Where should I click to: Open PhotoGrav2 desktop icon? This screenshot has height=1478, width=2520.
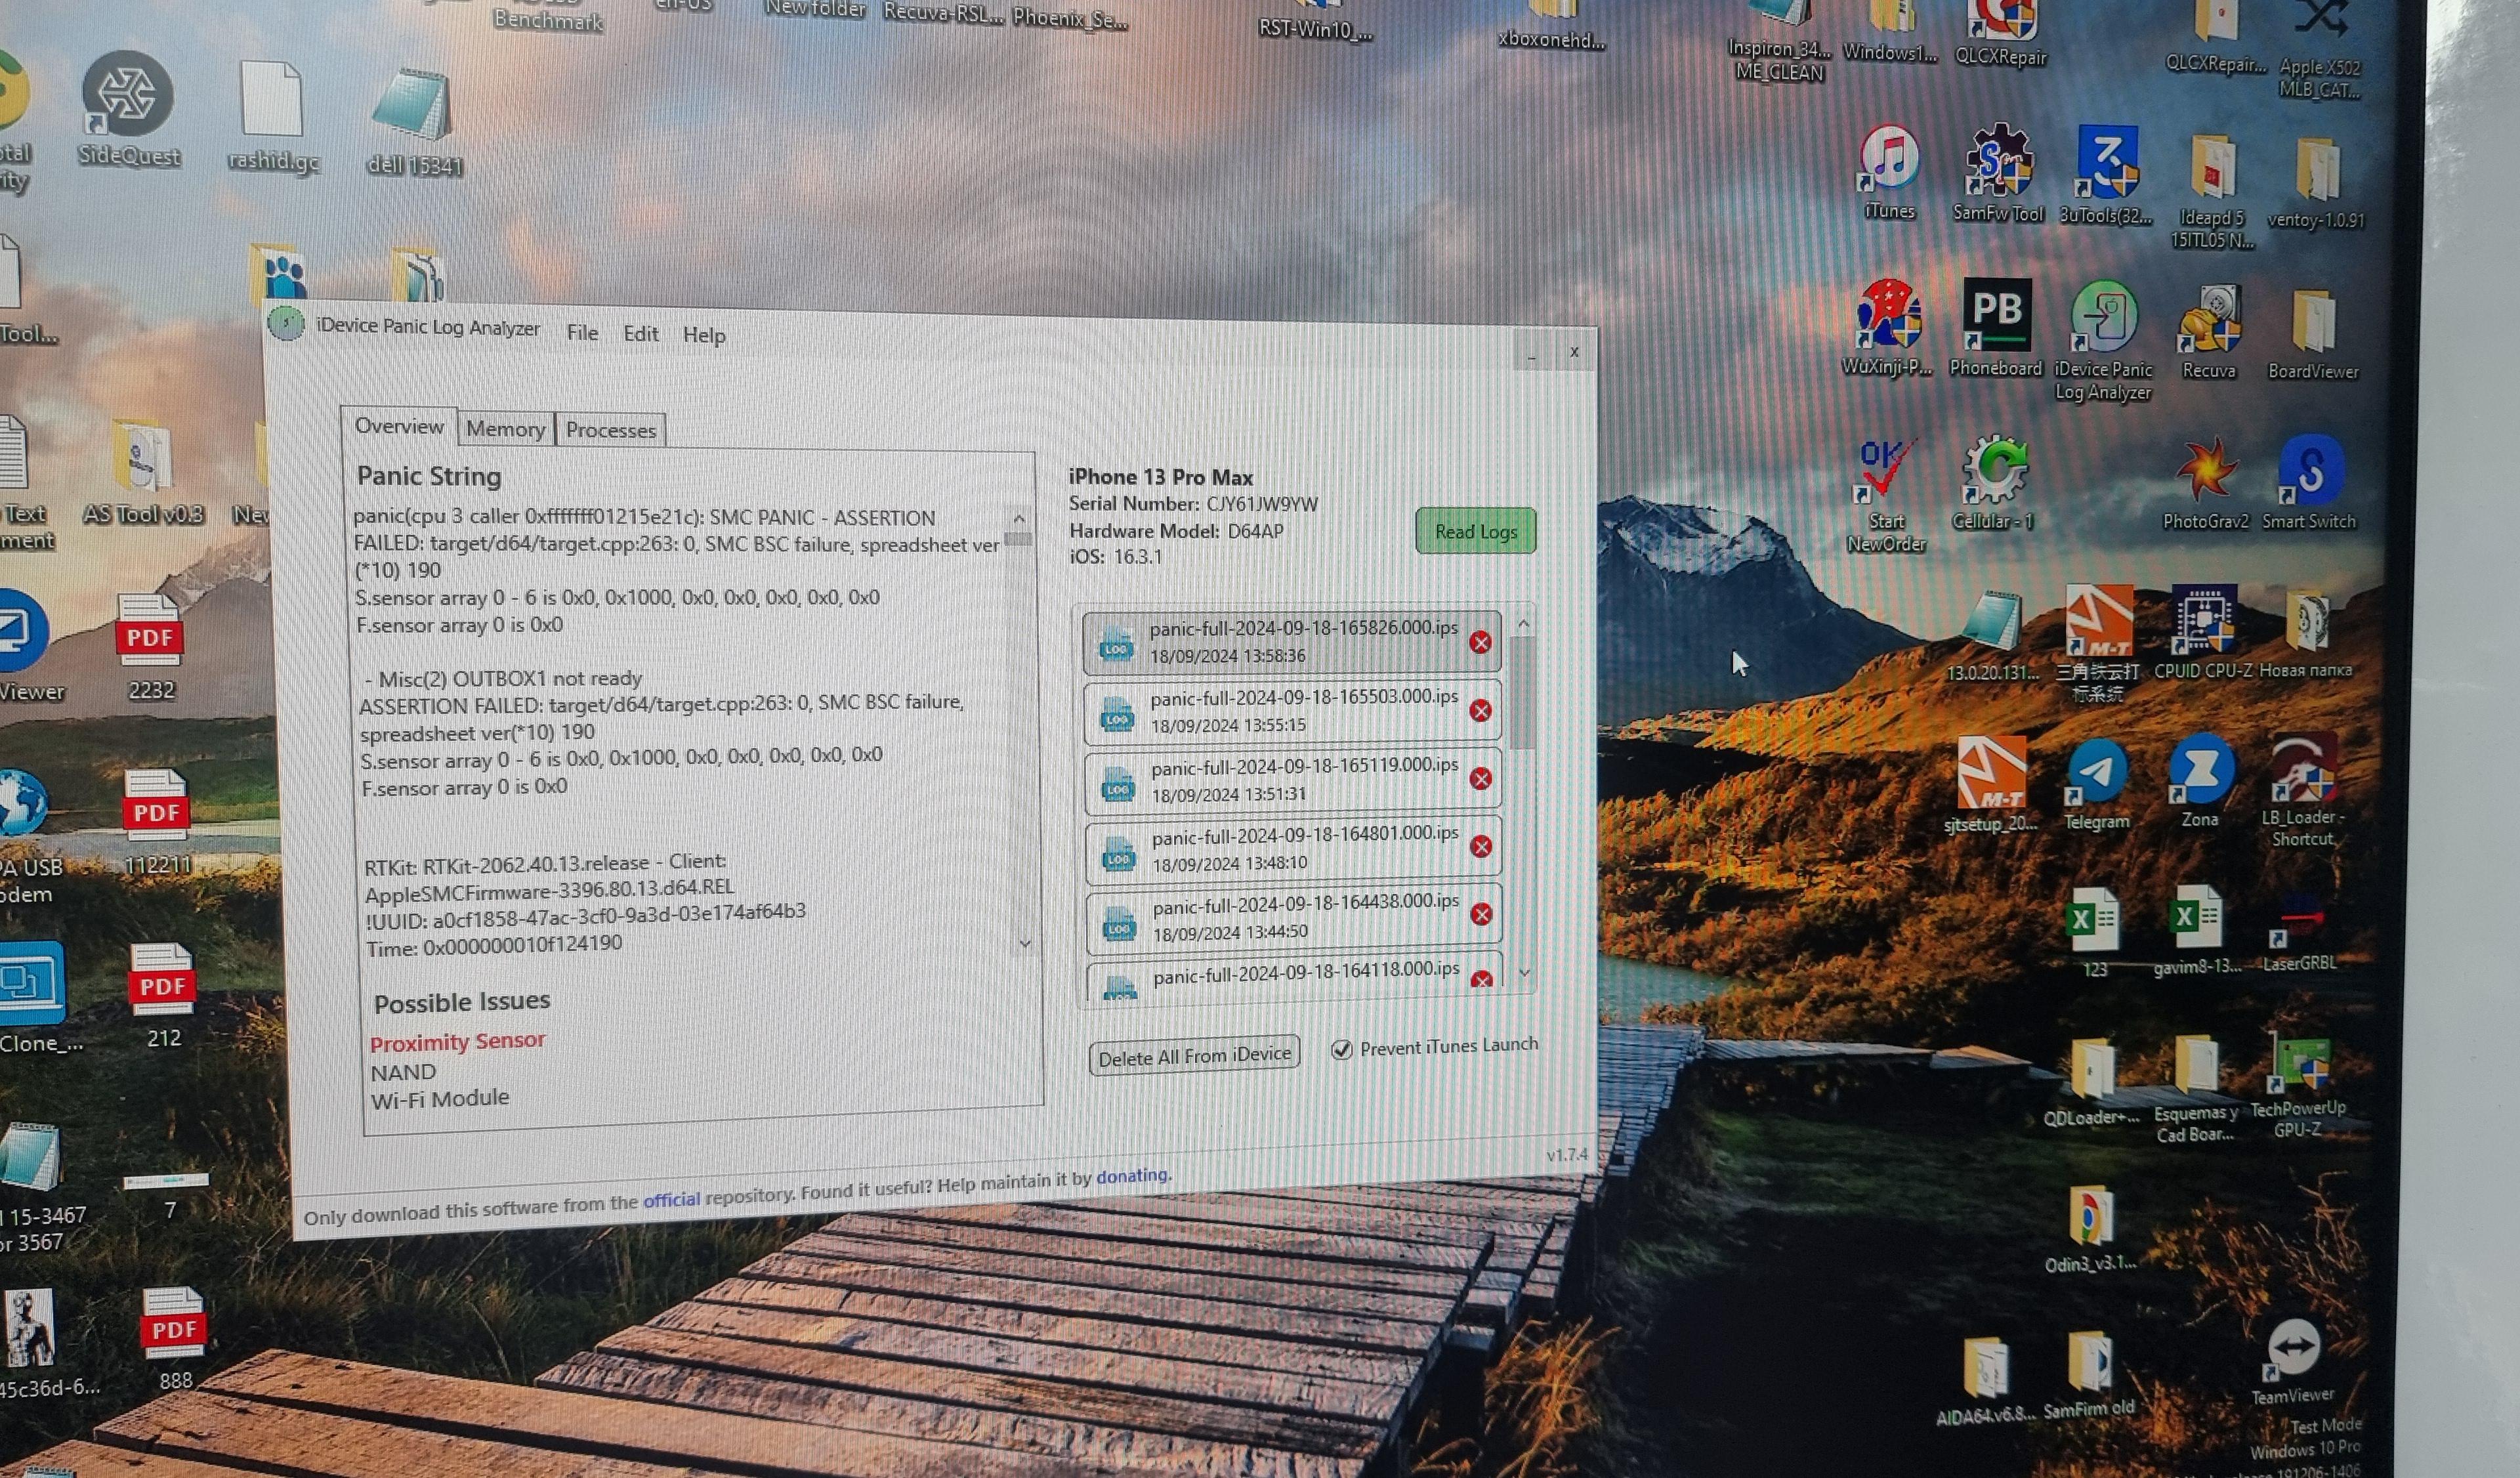2205,482
